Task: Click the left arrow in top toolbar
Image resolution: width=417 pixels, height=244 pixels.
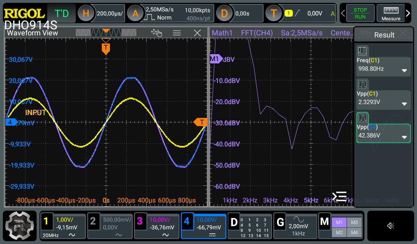Action: click(x=343, y=13)
